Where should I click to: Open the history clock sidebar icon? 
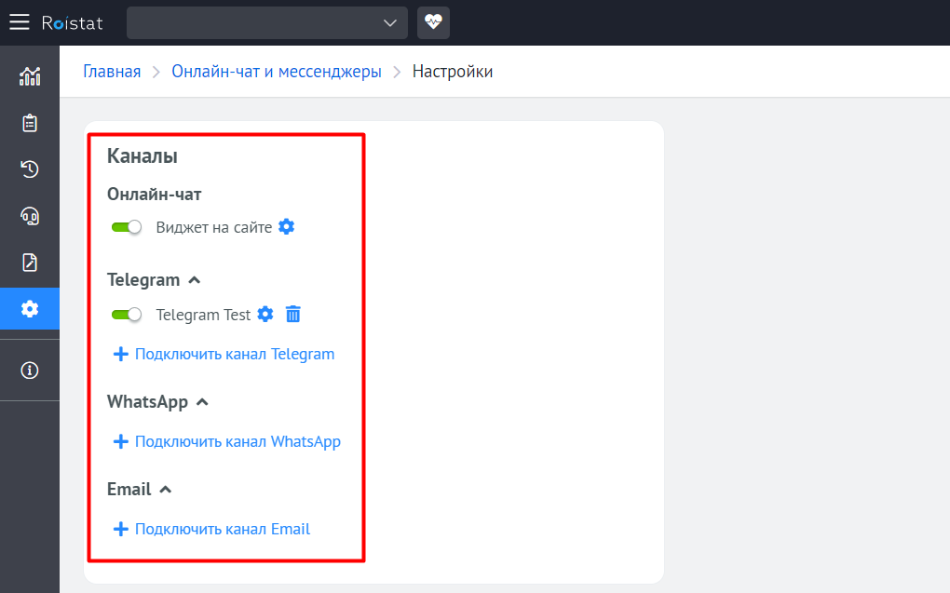point(30,169)
